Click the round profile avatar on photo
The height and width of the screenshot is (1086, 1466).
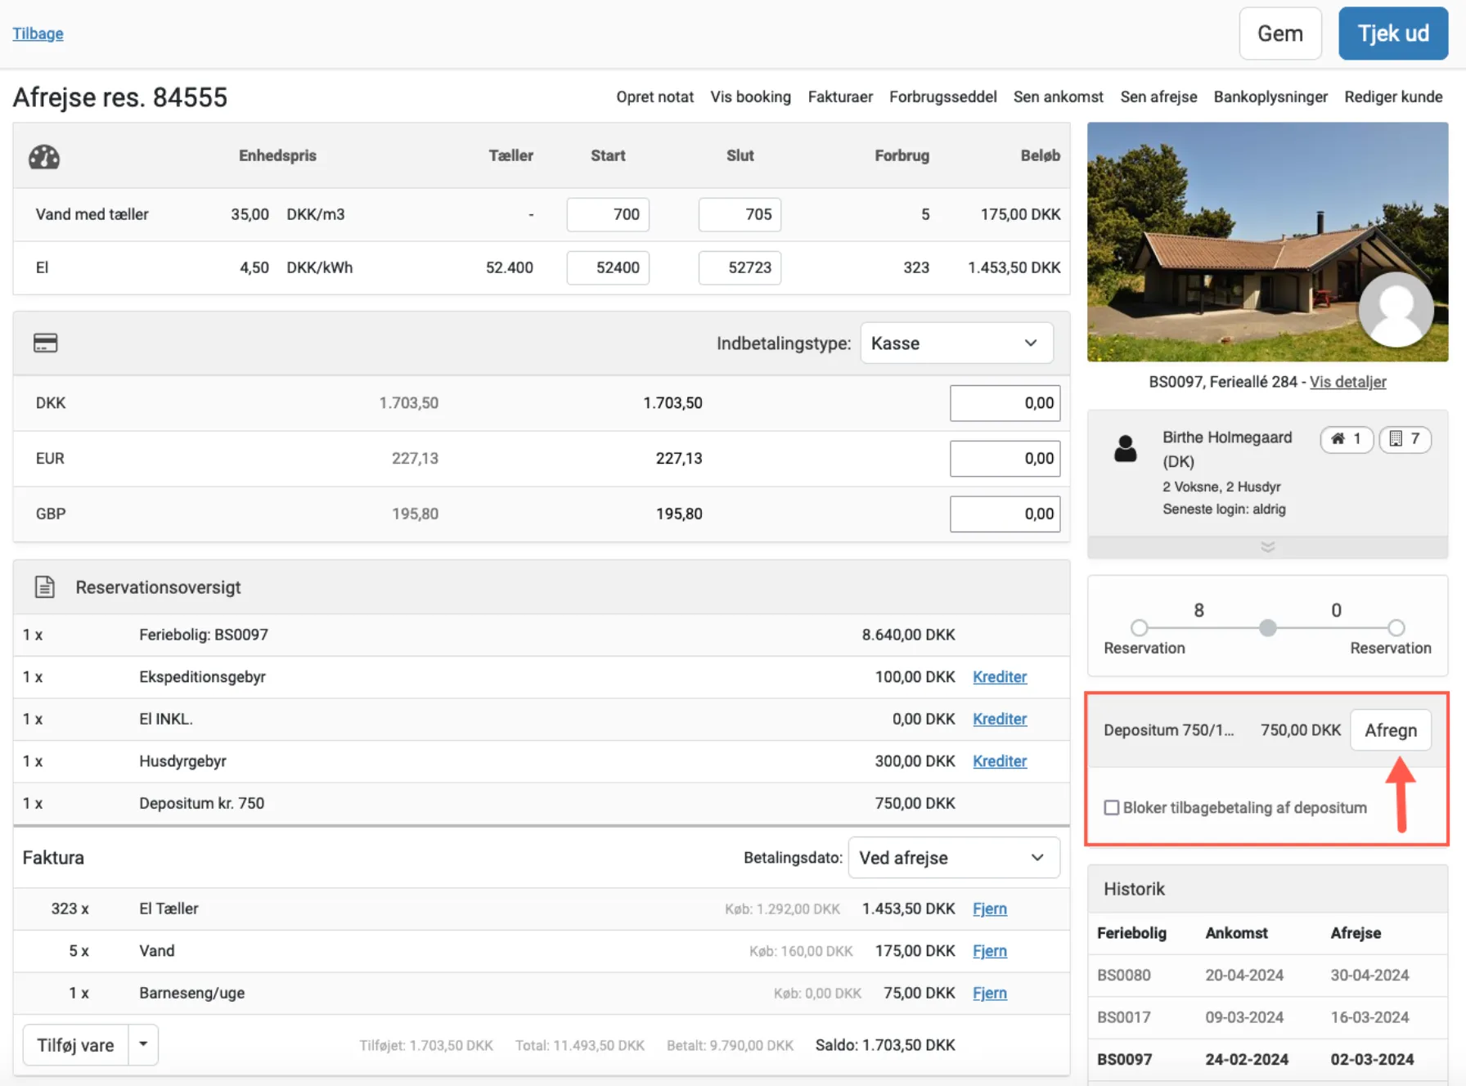pos(1396,310)
